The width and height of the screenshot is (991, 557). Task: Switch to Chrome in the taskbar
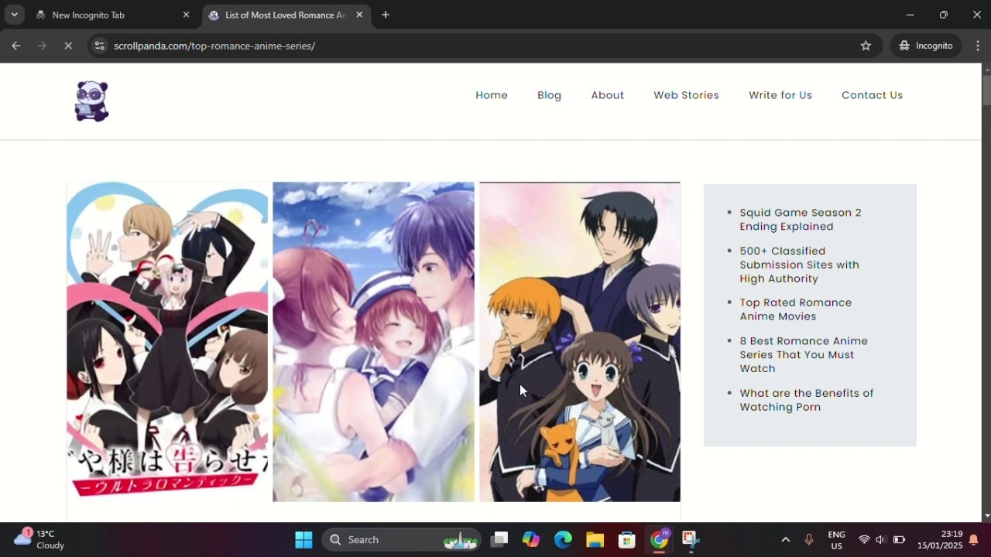tap(659, 540)
